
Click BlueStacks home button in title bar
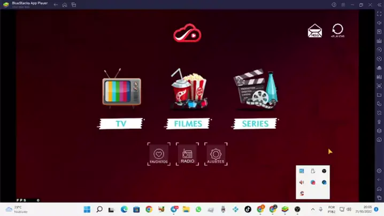65,5
